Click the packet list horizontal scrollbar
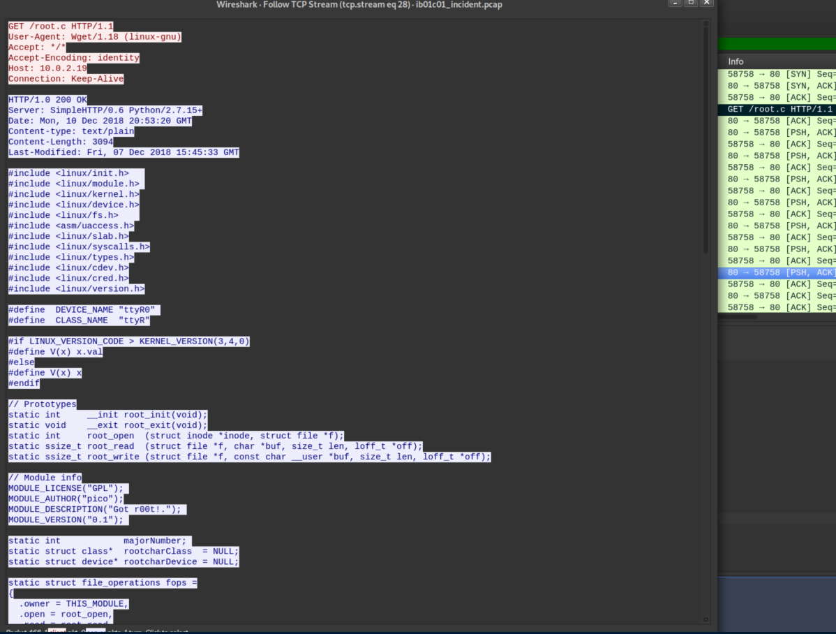The height and width of the screenshot is (634, 836). (740, 316)
